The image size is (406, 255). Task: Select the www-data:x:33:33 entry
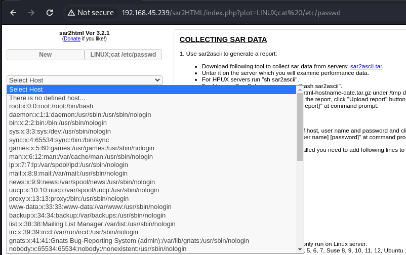point(152,207)
